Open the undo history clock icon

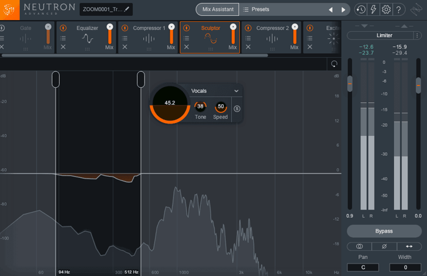coord(361,10)
